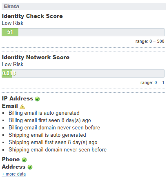Select 'Shipping email is auto generated' item
This screenshot has height=178, width=167.
[x=47, y=135]
